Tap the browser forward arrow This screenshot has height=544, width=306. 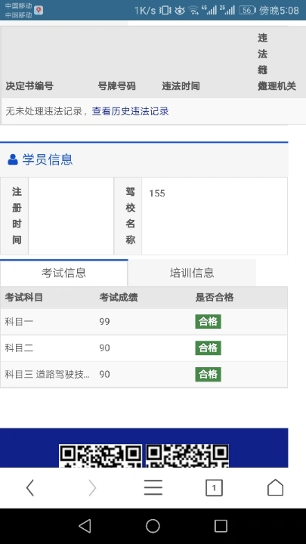pyautogui.click(x=92, y=488)
